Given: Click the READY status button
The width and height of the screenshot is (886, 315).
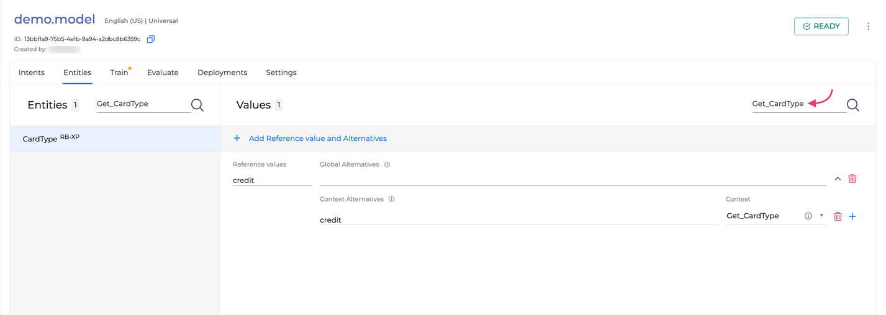Looking at the screenshot, I should pos(821,26).
